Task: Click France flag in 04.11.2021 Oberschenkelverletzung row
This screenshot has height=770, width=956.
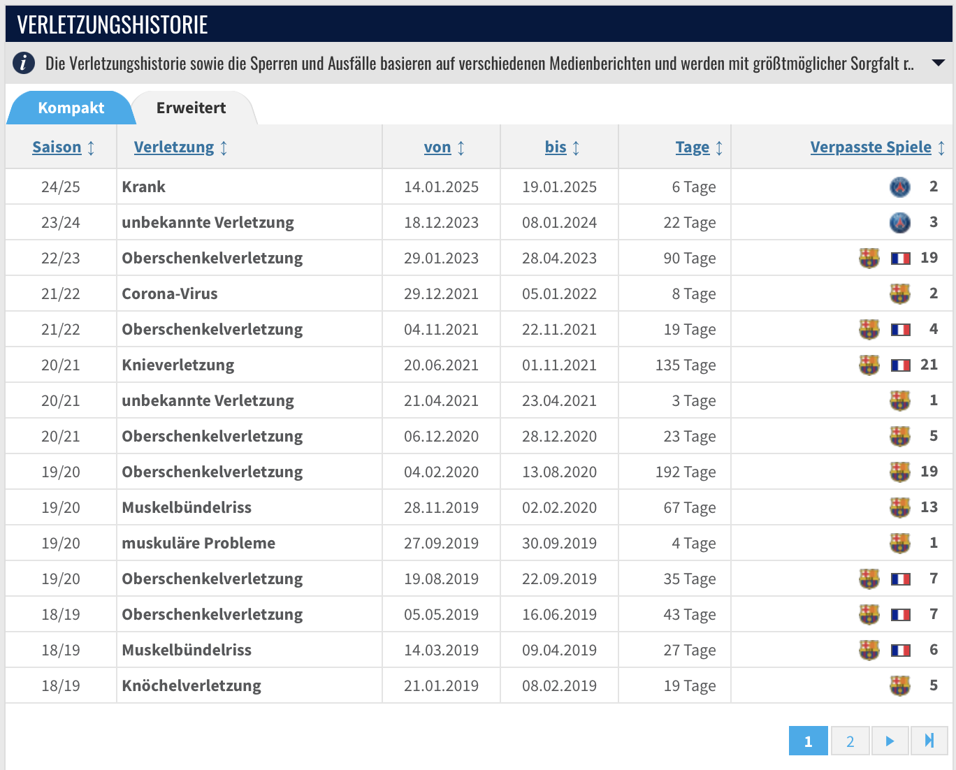Action: coord(901,330)
